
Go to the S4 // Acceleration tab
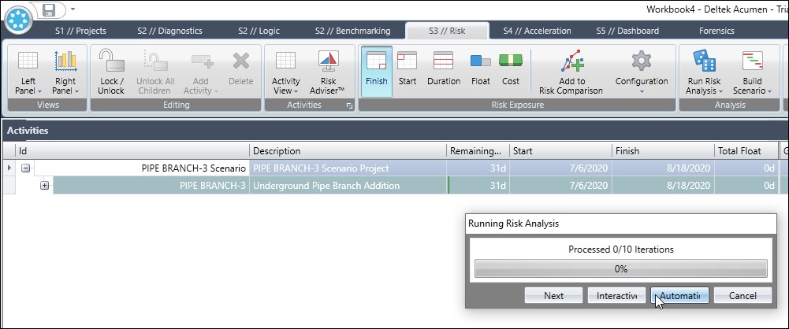tap(537, 31)
